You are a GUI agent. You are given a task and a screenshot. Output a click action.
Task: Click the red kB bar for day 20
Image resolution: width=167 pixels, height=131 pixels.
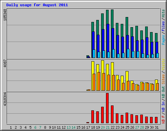pos(102,115)
